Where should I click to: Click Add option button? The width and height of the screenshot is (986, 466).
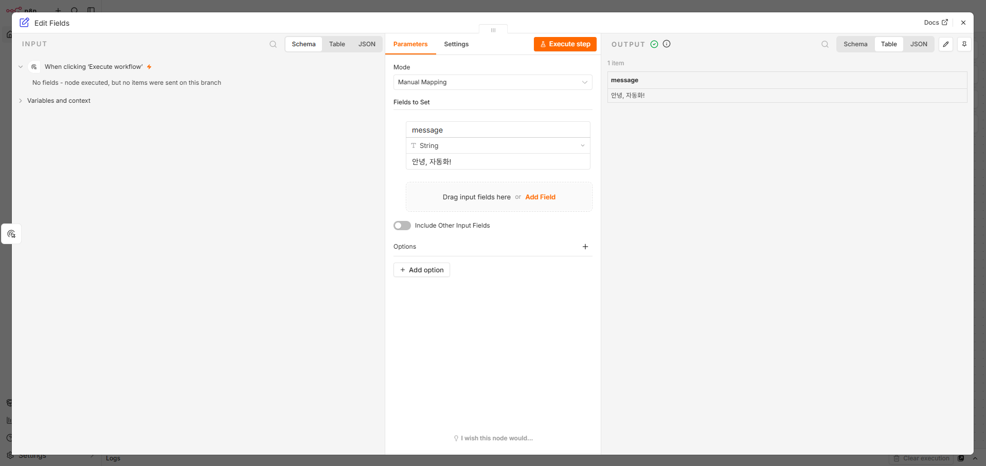coord(422,270)
